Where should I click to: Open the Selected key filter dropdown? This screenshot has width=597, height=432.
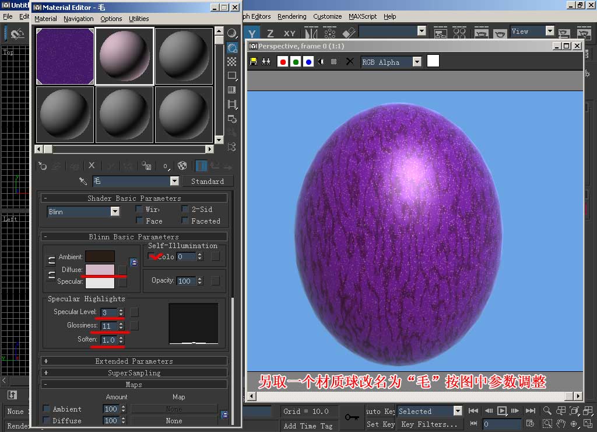click(458, 411)
